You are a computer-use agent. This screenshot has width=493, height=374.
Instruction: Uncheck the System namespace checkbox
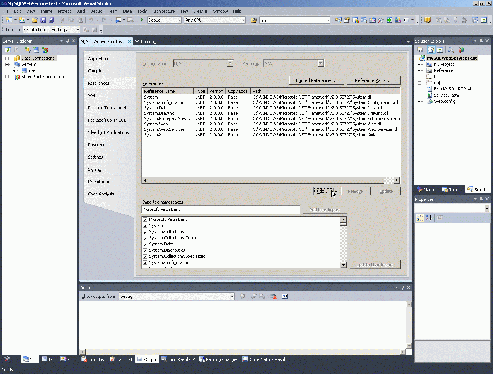145,225
